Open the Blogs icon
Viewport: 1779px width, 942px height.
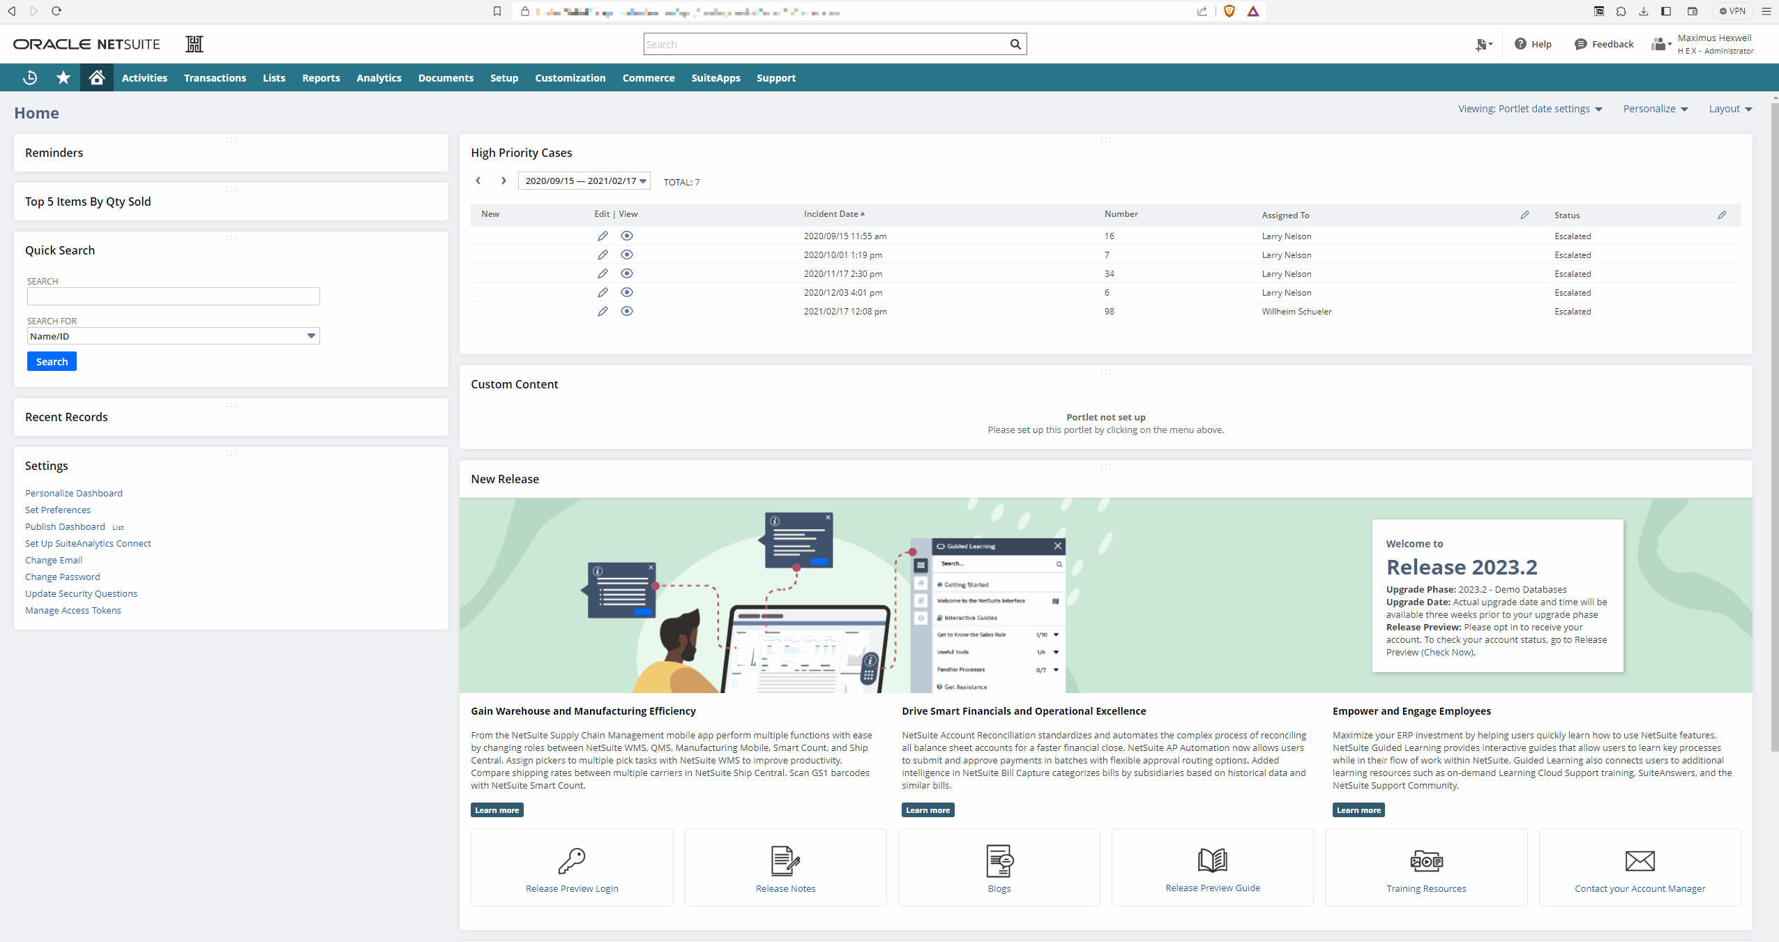999,861
